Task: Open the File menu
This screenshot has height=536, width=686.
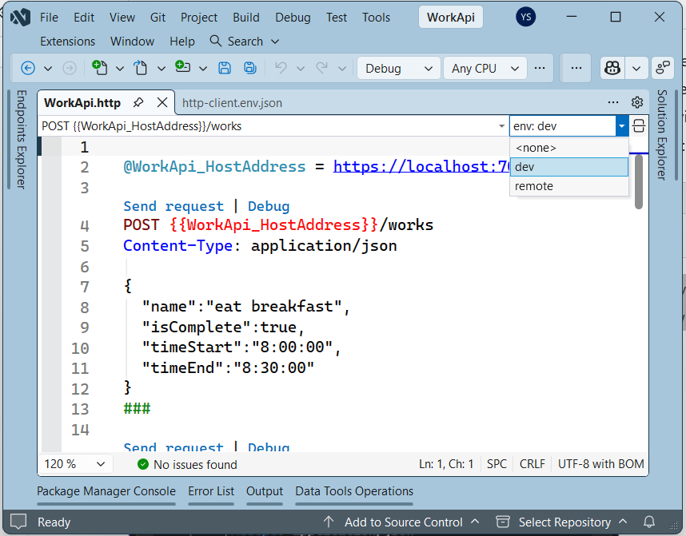Action: pos(49,18)
